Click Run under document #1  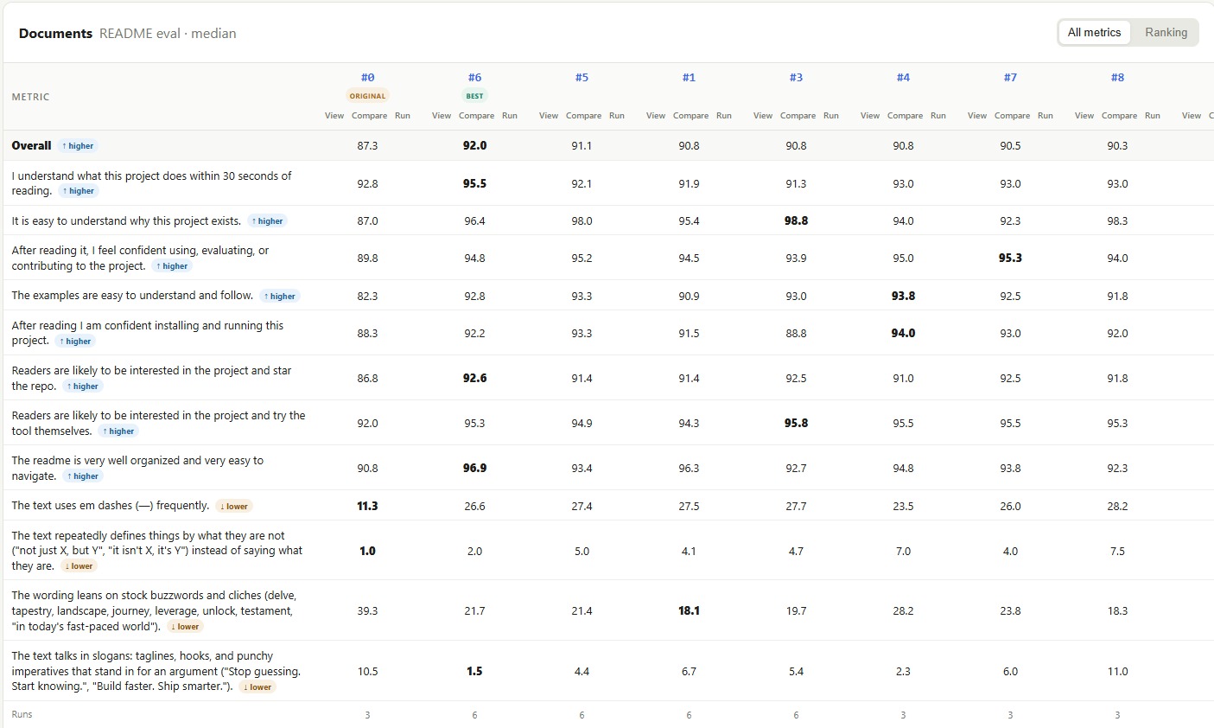point(724,116)
